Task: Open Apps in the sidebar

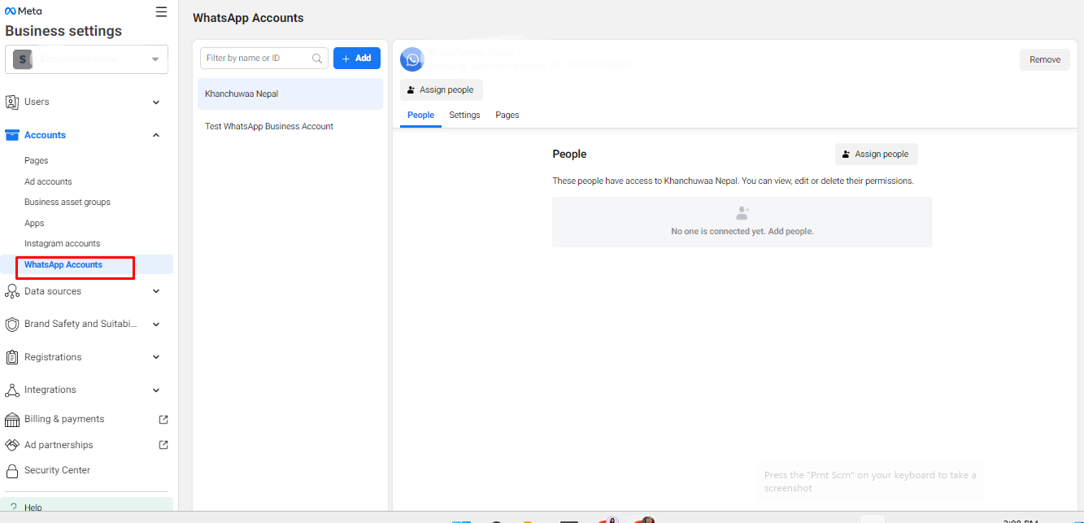Action: 34,223
